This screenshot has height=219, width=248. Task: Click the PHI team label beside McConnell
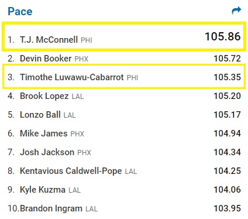[87, 40]
